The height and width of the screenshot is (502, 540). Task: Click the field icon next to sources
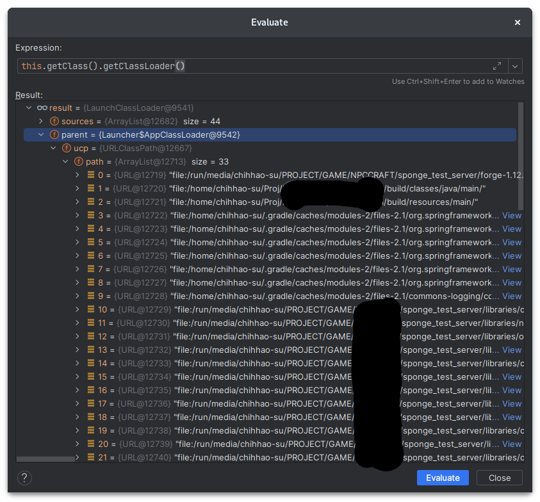pyautogui.click(x=54, y=121)
